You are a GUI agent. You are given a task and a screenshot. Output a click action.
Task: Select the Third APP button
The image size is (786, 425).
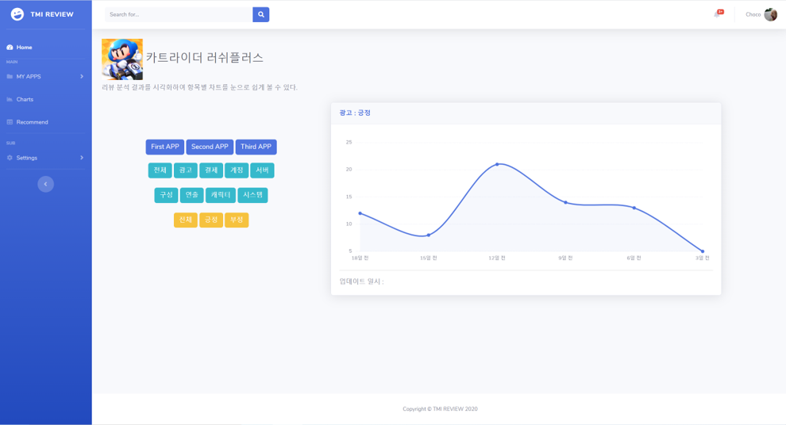[256, 147]
